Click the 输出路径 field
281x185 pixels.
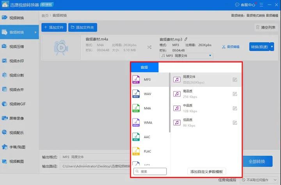pos(95,166)
